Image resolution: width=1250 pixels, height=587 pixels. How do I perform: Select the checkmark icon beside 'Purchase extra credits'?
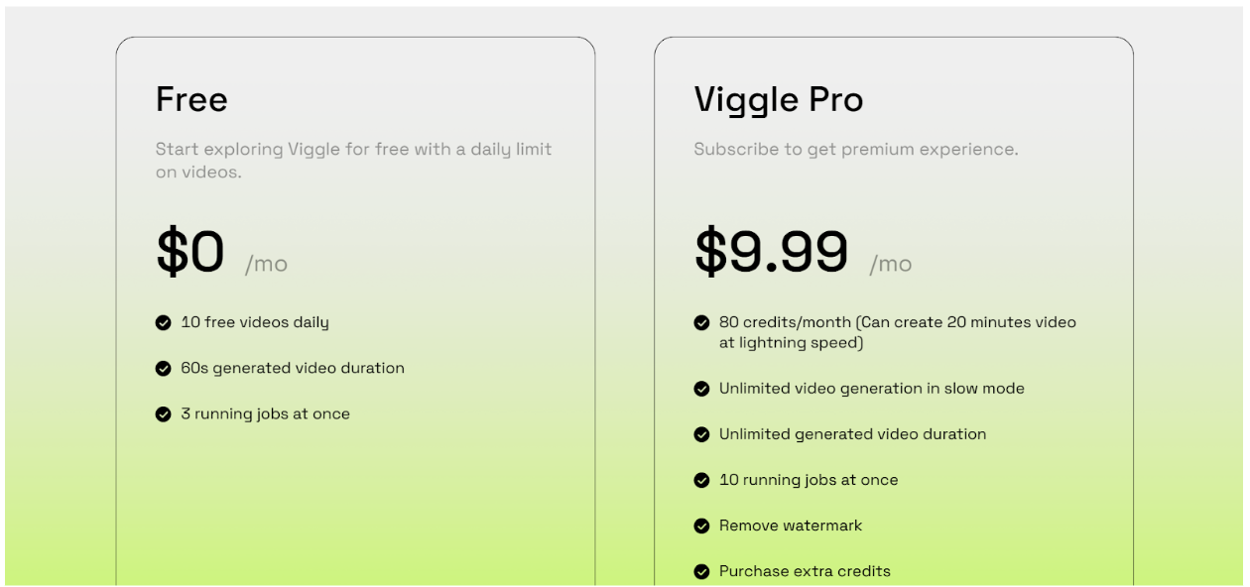coord(701,571)
